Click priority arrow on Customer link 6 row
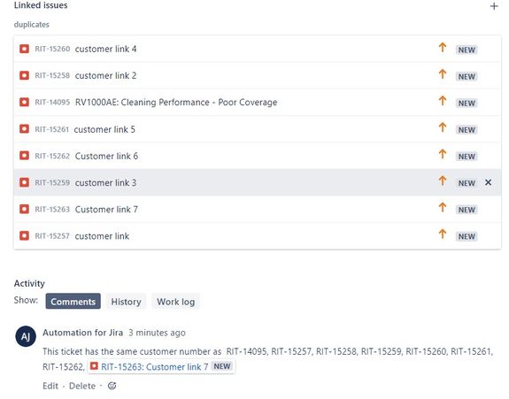Screen dimensions: 509x399 point(443,154)
